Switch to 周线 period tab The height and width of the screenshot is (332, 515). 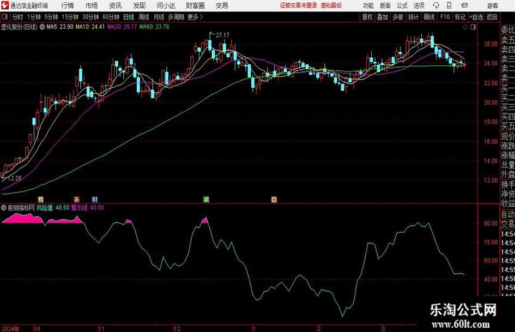click(144, 17)
